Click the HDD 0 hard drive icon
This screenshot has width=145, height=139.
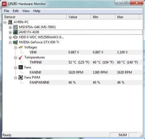[15, 37]
